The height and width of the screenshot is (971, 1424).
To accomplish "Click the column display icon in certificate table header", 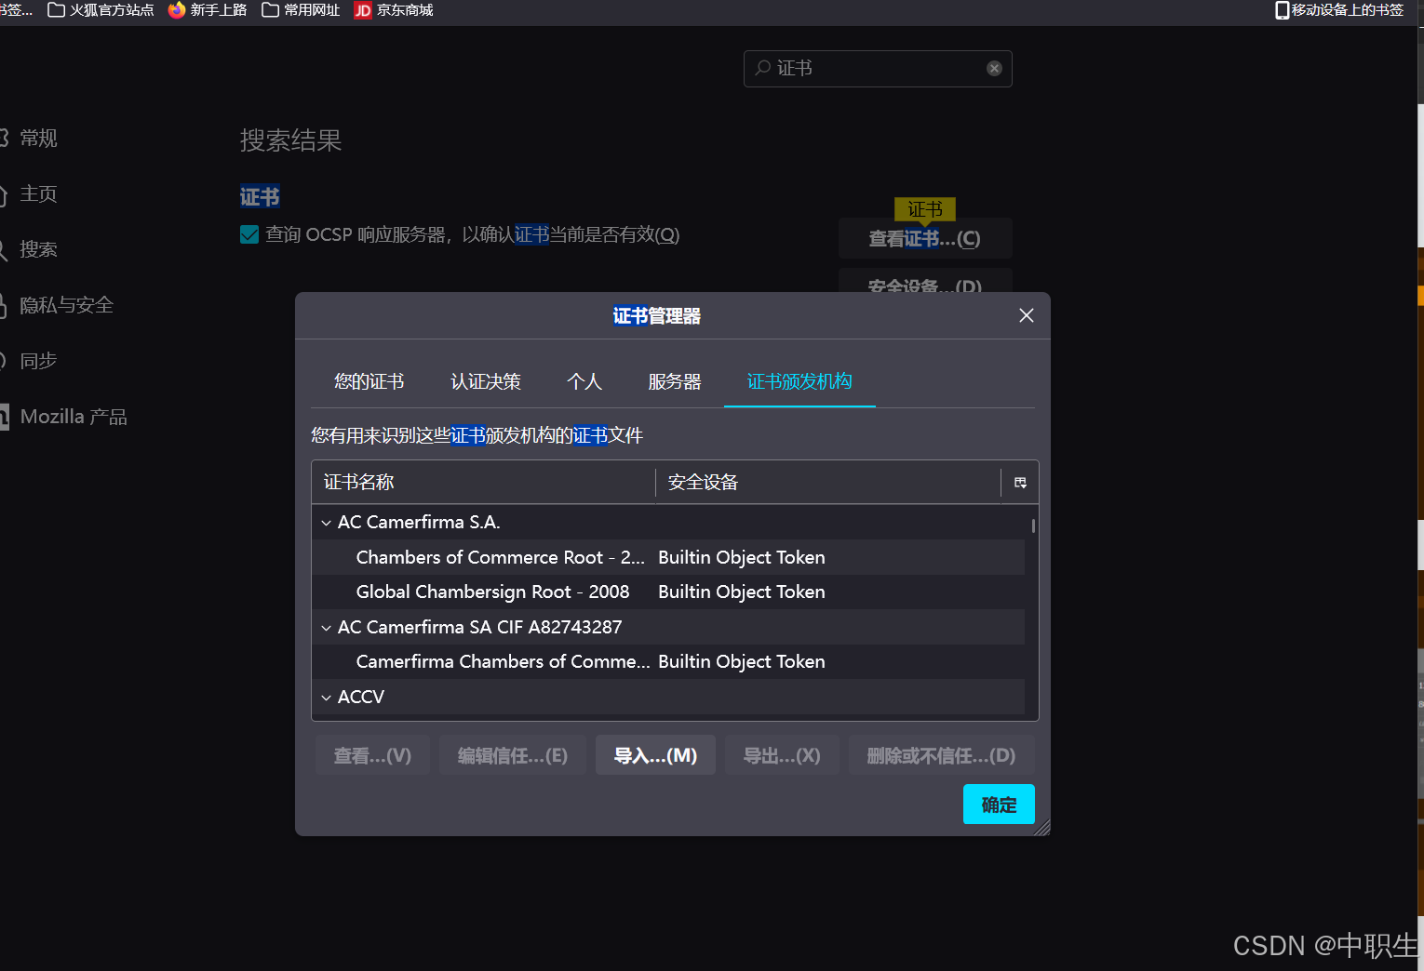I will tap(1019, 483).
